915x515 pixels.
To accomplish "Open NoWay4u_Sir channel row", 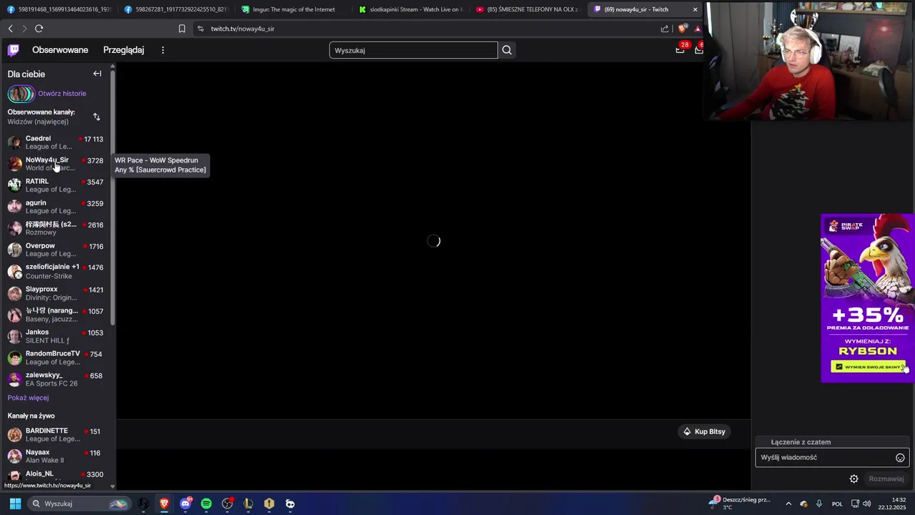I will [x=56, y=164].
